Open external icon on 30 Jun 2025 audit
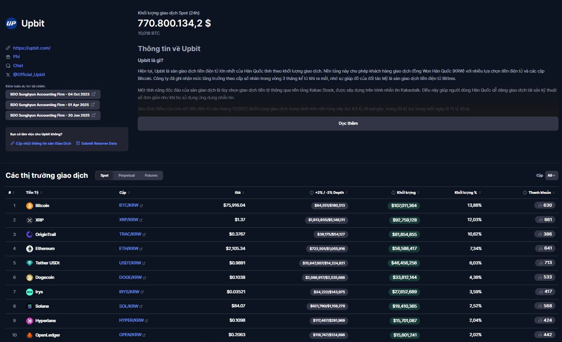562x342 pixels. point(94,115)
